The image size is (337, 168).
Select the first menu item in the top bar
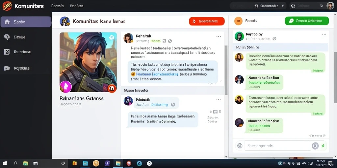[58, 6]
